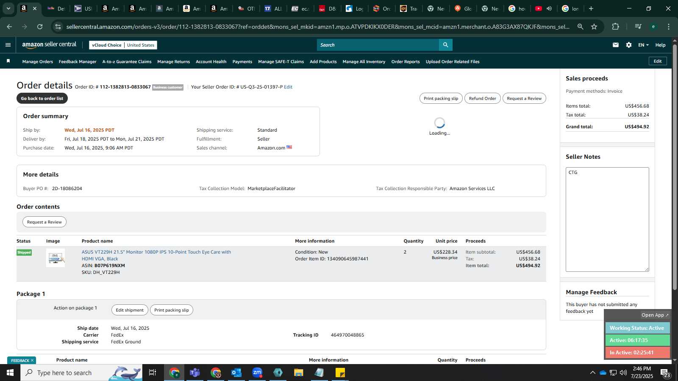Open Payments menu item
This screenshot has width=678, height=381.
(x=242, y=62)
